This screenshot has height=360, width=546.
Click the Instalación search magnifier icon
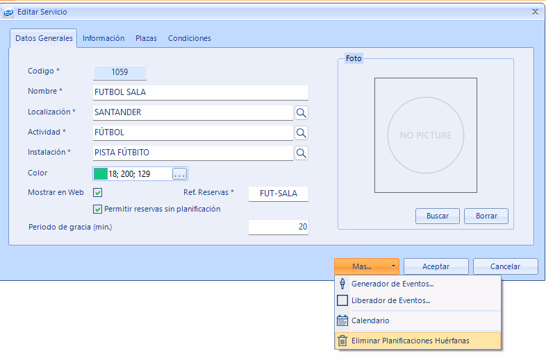[301, 153]
